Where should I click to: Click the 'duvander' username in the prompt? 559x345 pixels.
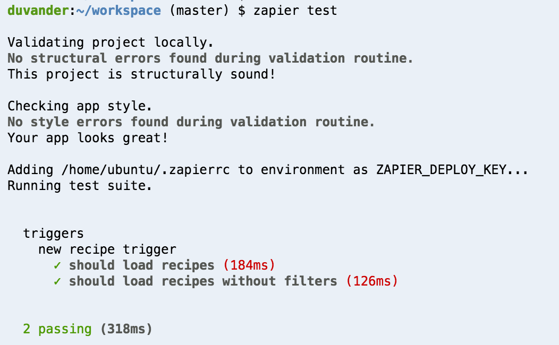point(38,10)
